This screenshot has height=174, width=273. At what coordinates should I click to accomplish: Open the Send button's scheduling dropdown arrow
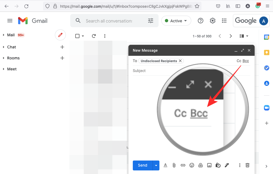click(156, 165)
